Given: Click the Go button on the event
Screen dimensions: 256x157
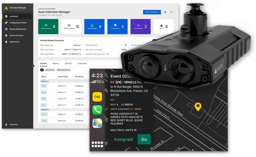Looking at the screenshot, I should pyautogui.click(x=144, y=139).
